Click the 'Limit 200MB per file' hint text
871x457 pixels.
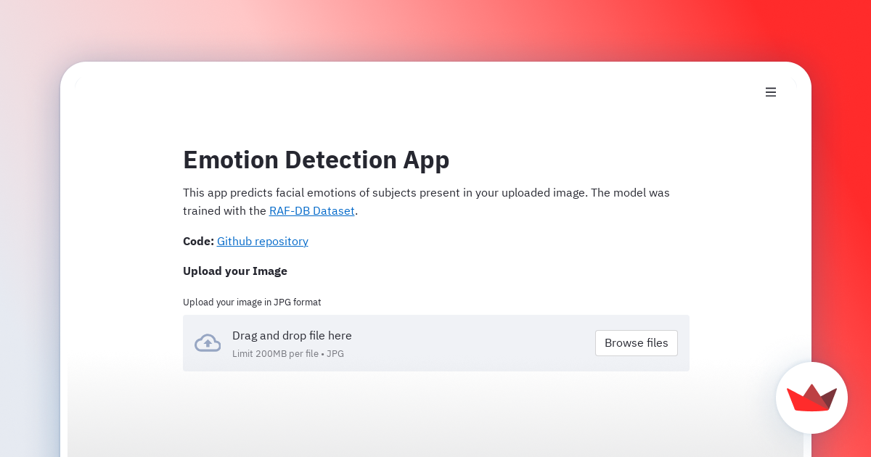(x=276, y=354)
